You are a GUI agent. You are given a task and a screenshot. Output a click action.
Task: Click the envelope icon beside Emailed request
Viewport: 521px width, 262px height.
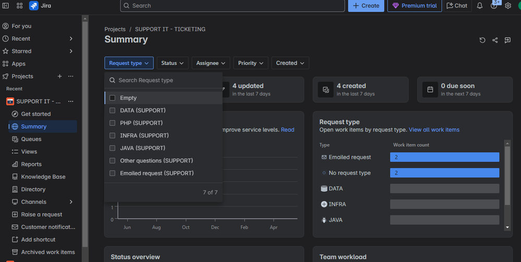pyautogui.click(x=324, y=157)
